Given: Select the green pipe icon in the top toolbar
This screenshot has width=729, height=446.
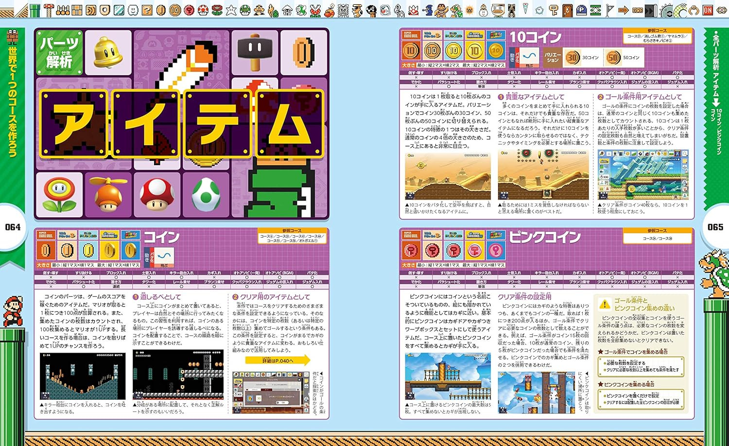Looking at the screenshot, I should [35, 9].
